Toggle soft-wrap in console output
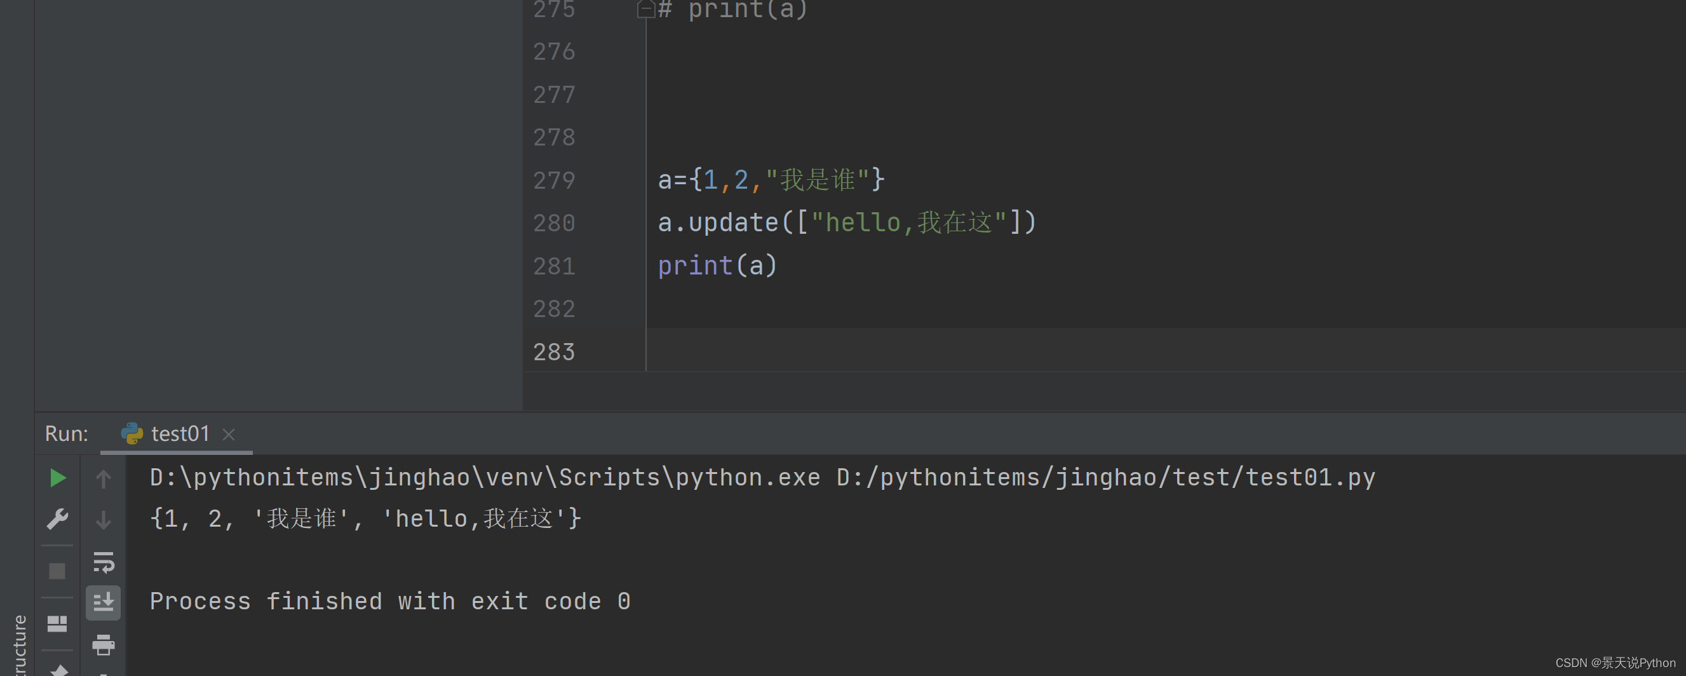 (104, 562)
